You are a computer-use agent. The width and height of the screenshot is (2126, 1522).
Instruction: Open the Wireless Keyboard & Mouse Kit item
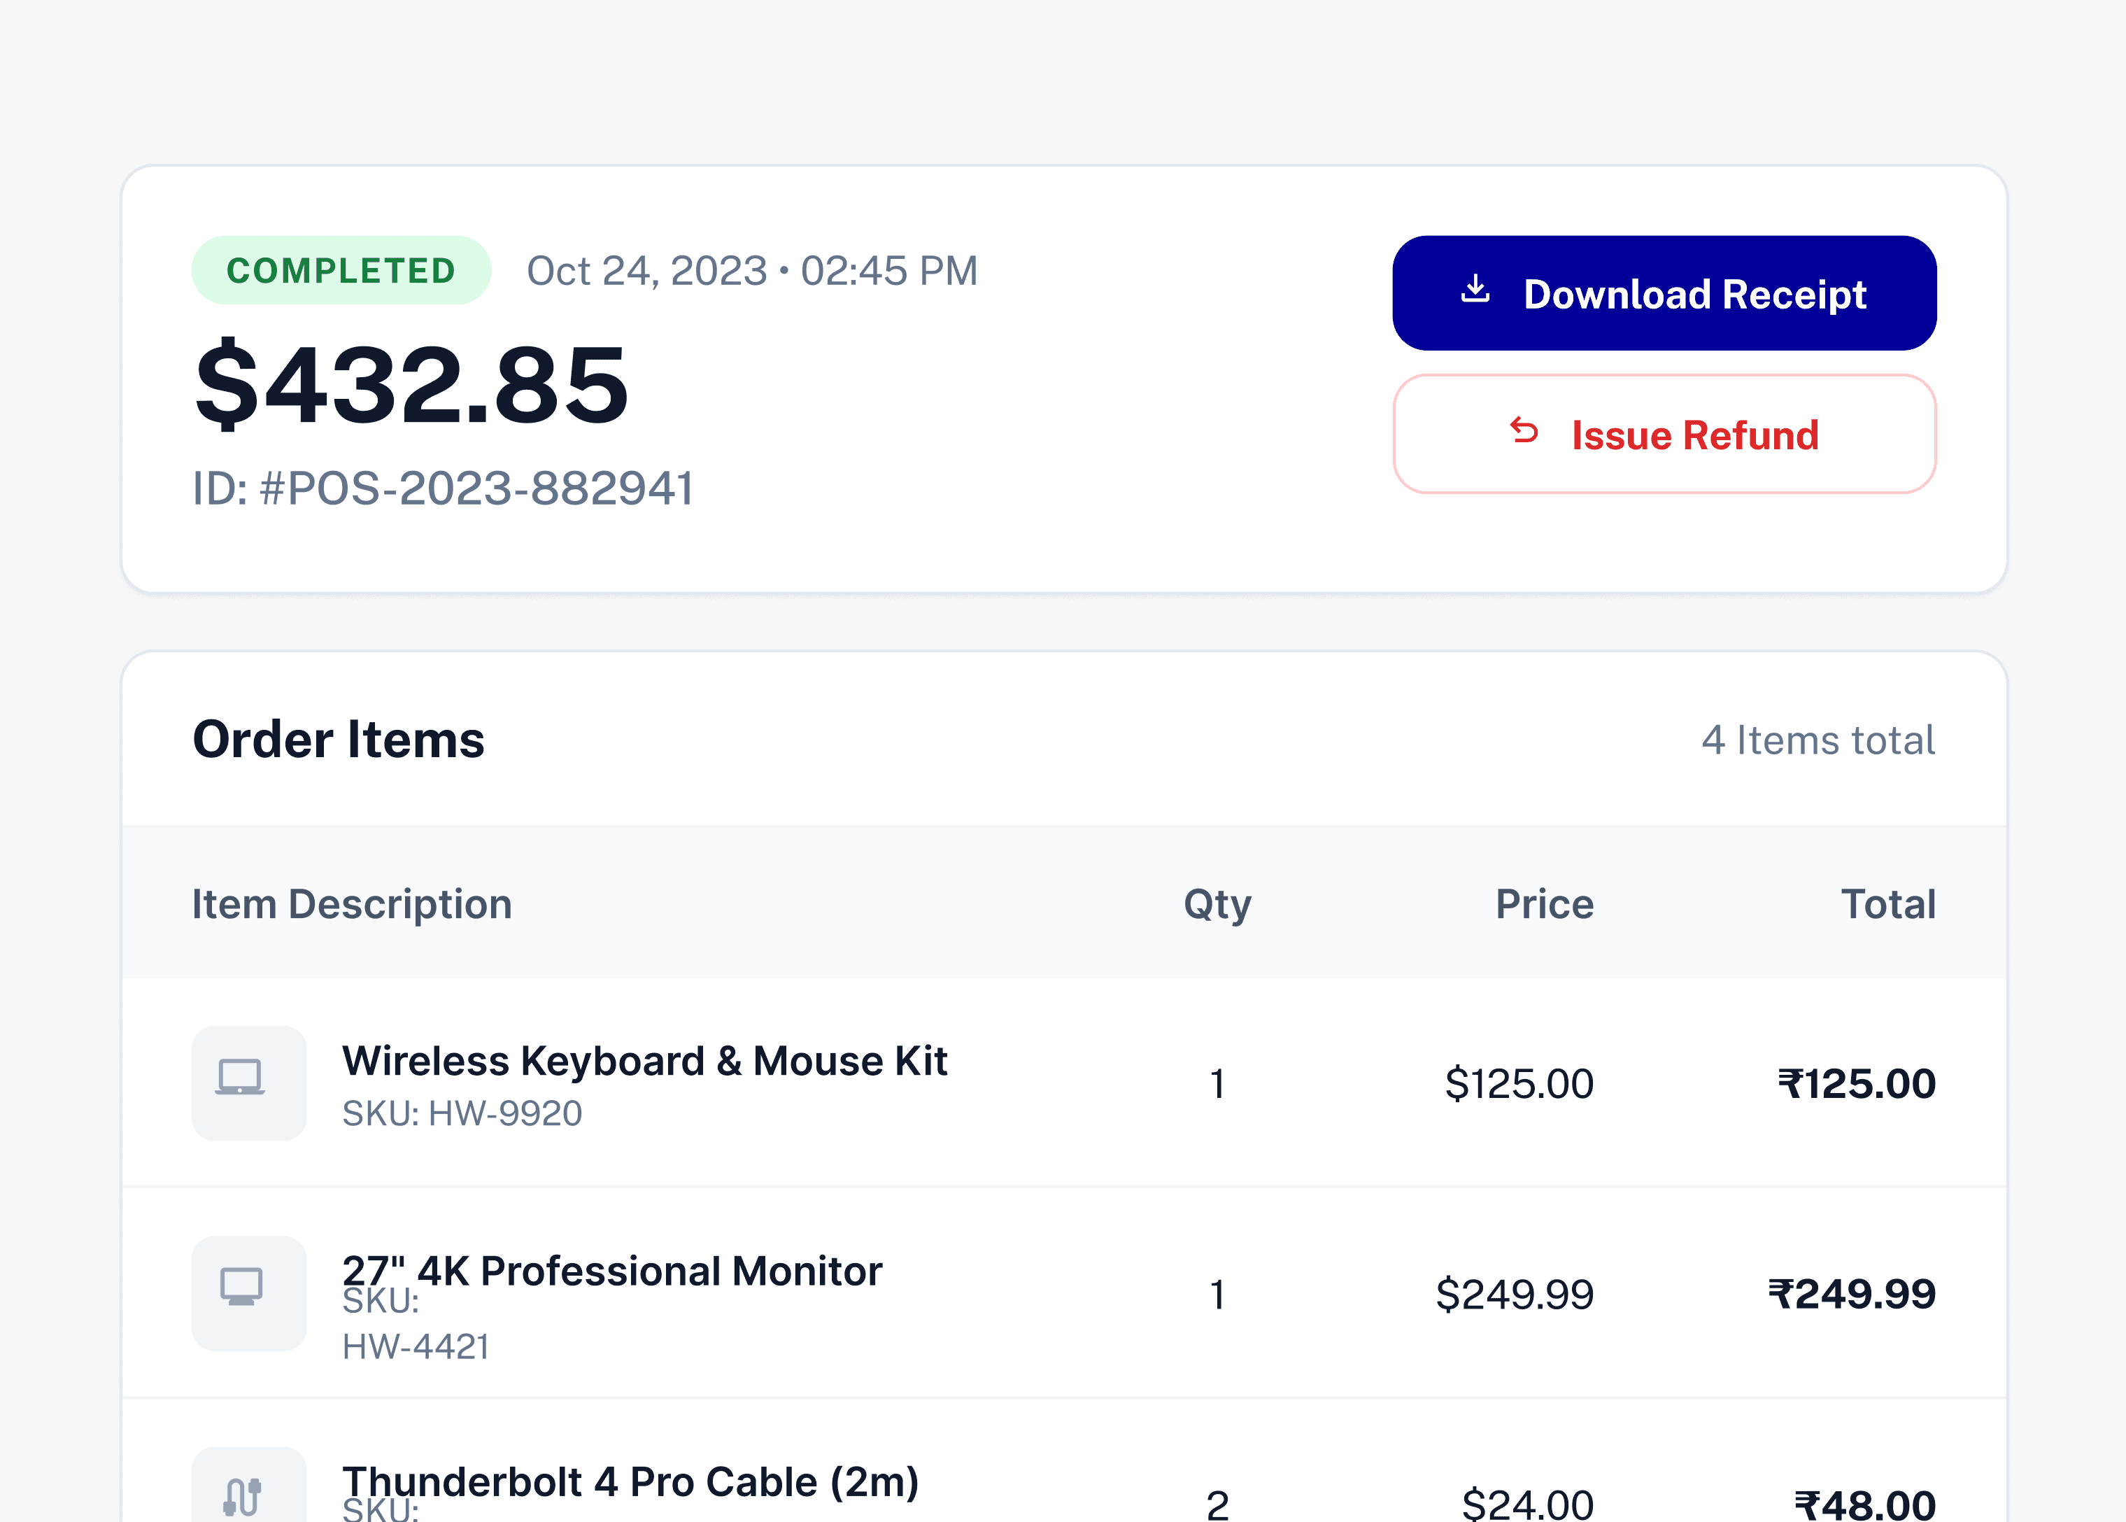click(644, 1061)
